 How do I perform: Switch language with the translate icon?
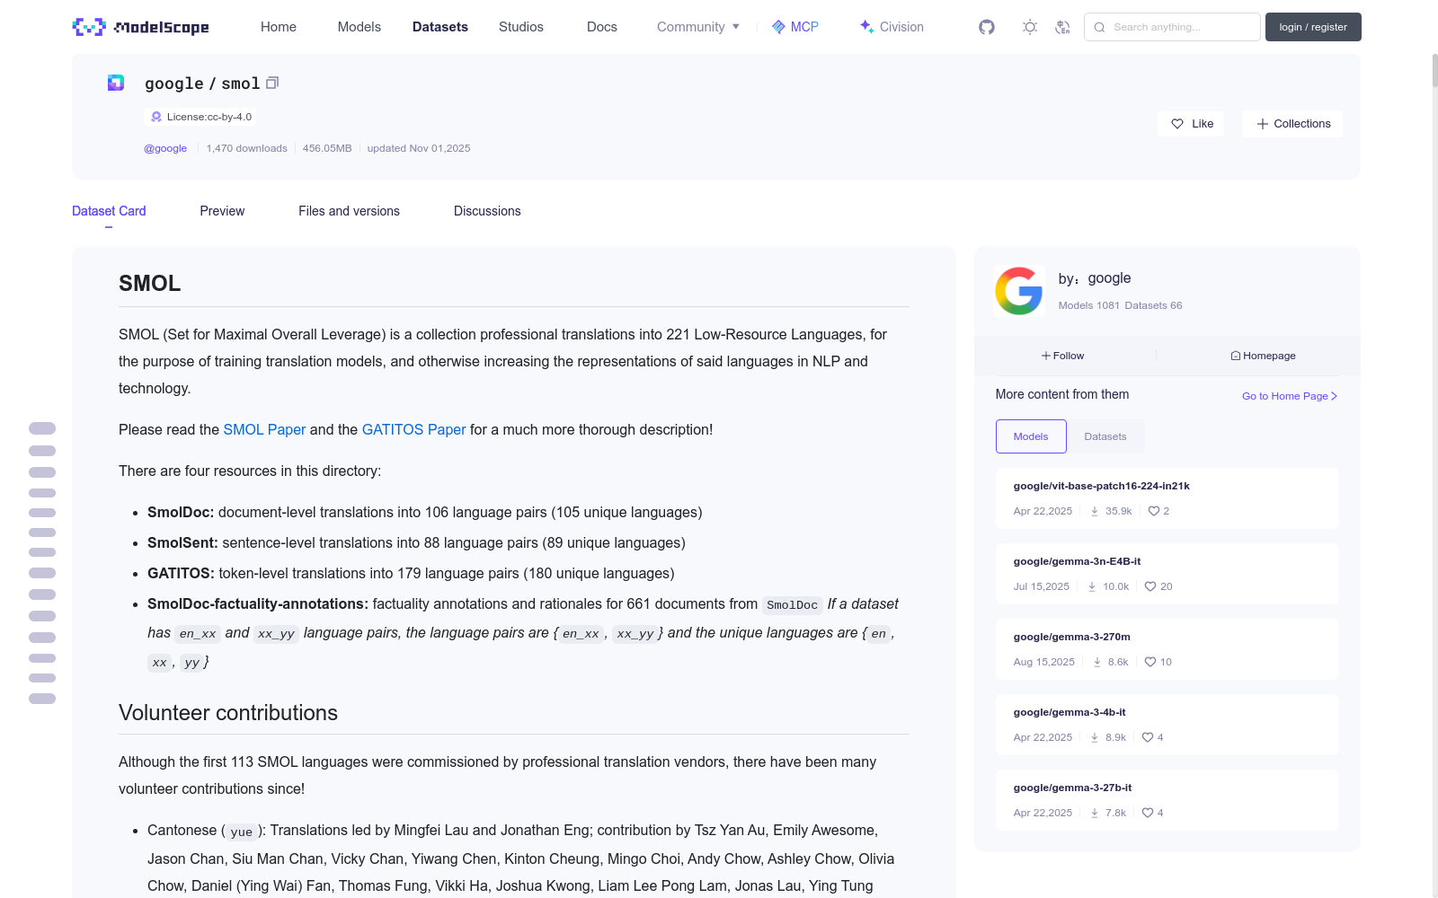(1062, 27)
